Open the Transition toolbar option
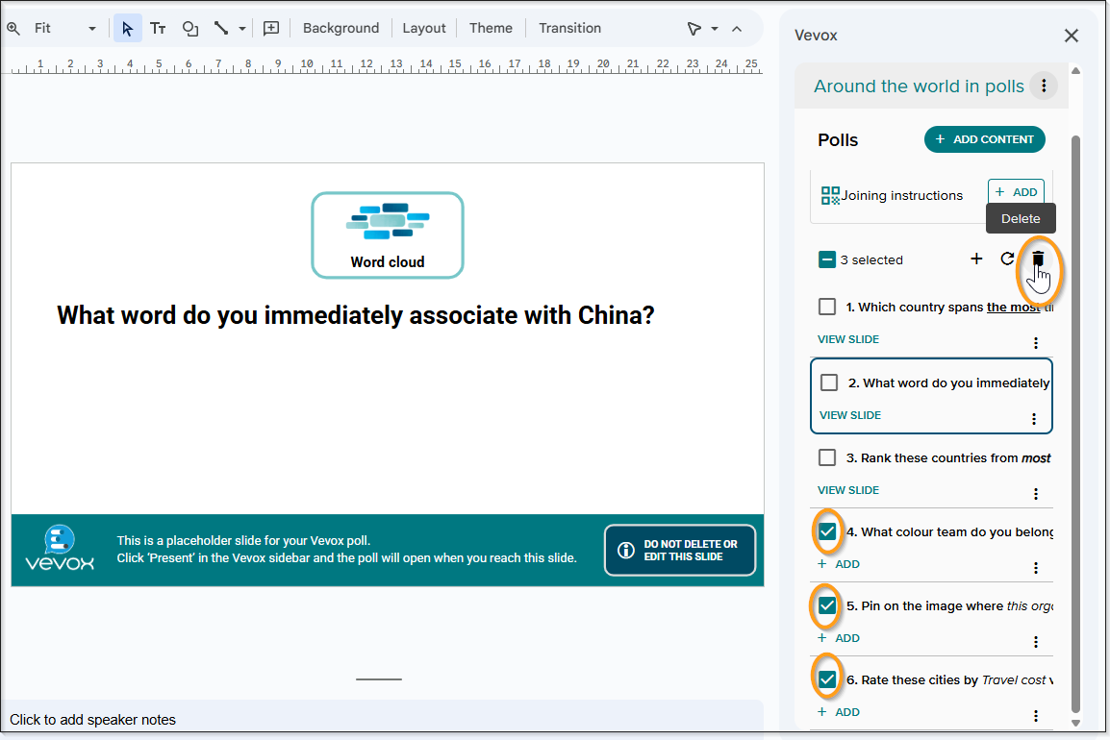 [569, 29]
